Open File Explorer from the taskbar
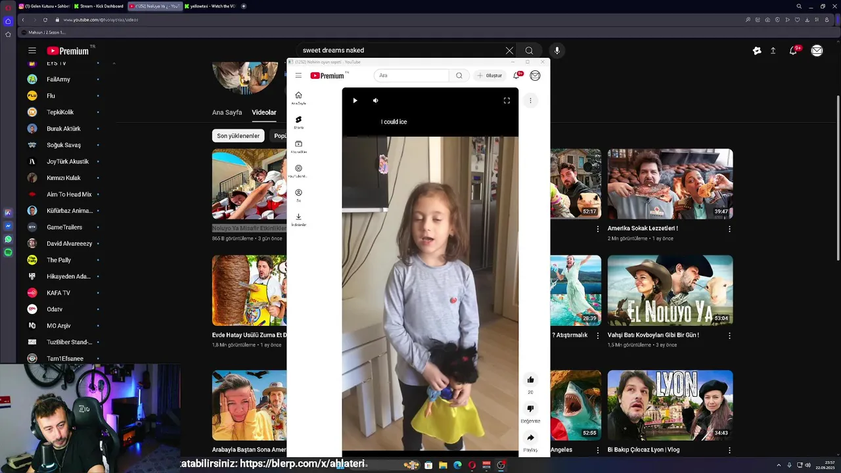 click(443, 465)
